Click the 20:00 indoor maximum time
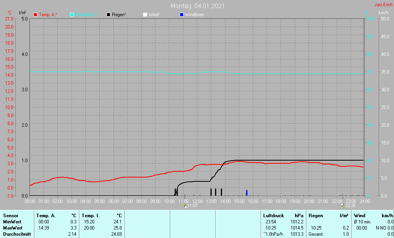The width and height of the screenshot is (394, 238). (x=89, y=228)
